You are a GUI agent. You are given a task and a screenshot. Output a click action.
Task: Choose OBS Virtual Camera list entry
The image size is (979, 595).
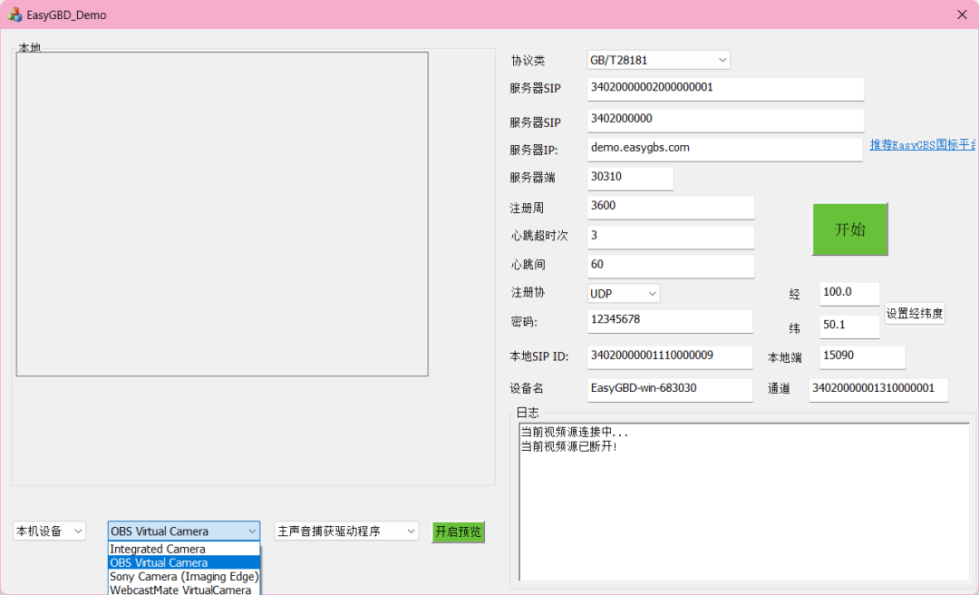pyautogui.click(x=183, y=562)
